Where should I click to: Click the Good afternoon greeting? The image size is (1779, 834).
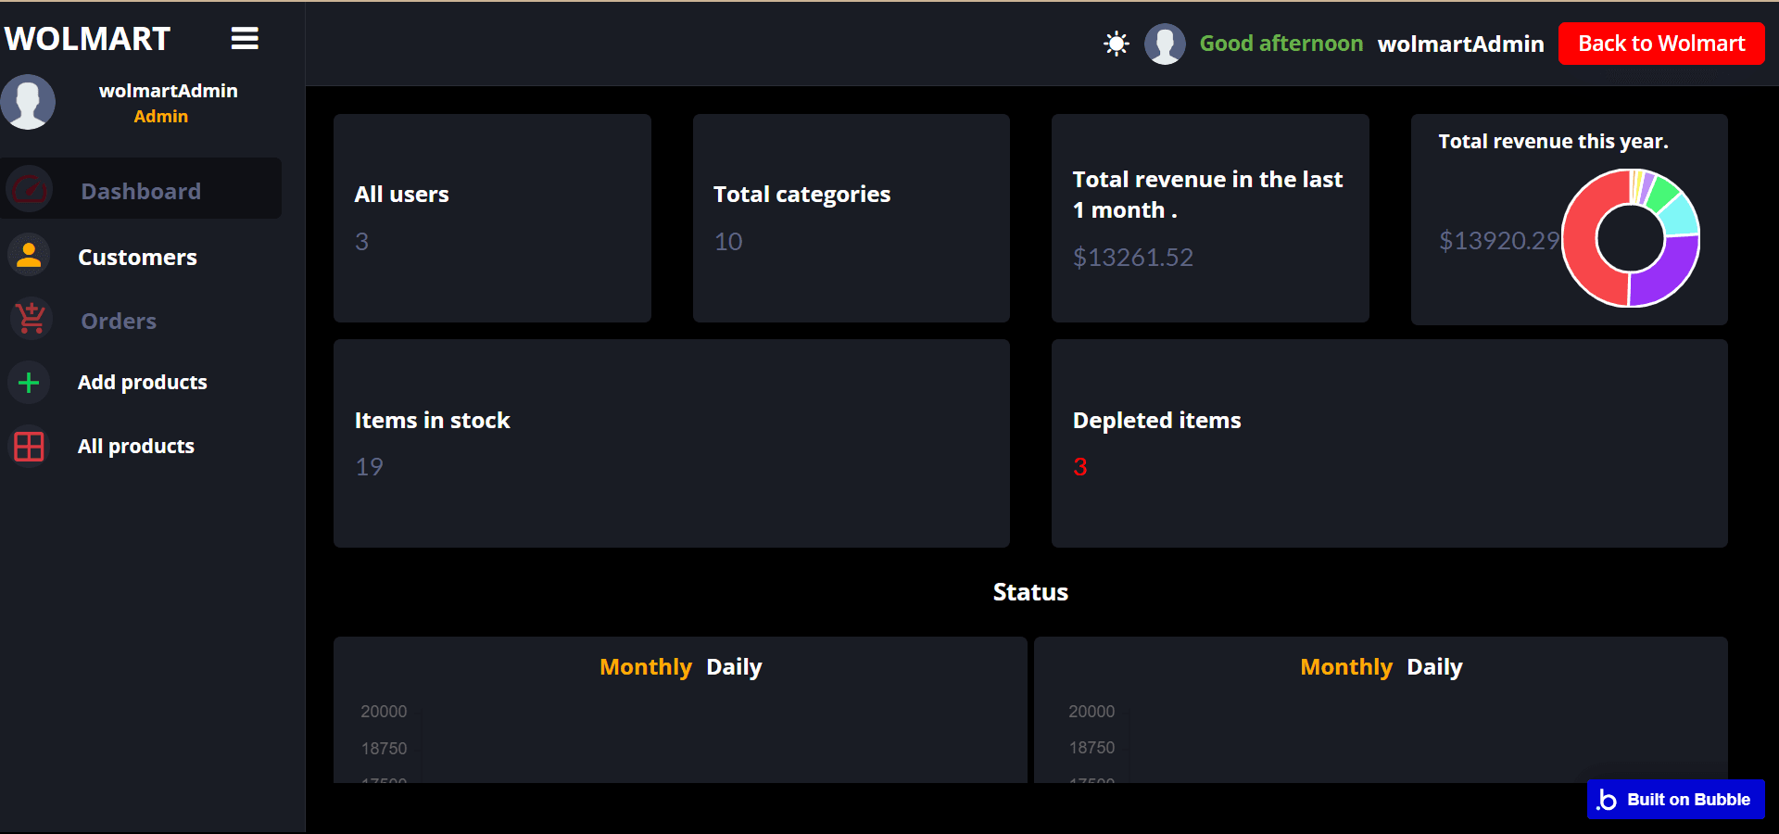click(x=1281, y=44)
